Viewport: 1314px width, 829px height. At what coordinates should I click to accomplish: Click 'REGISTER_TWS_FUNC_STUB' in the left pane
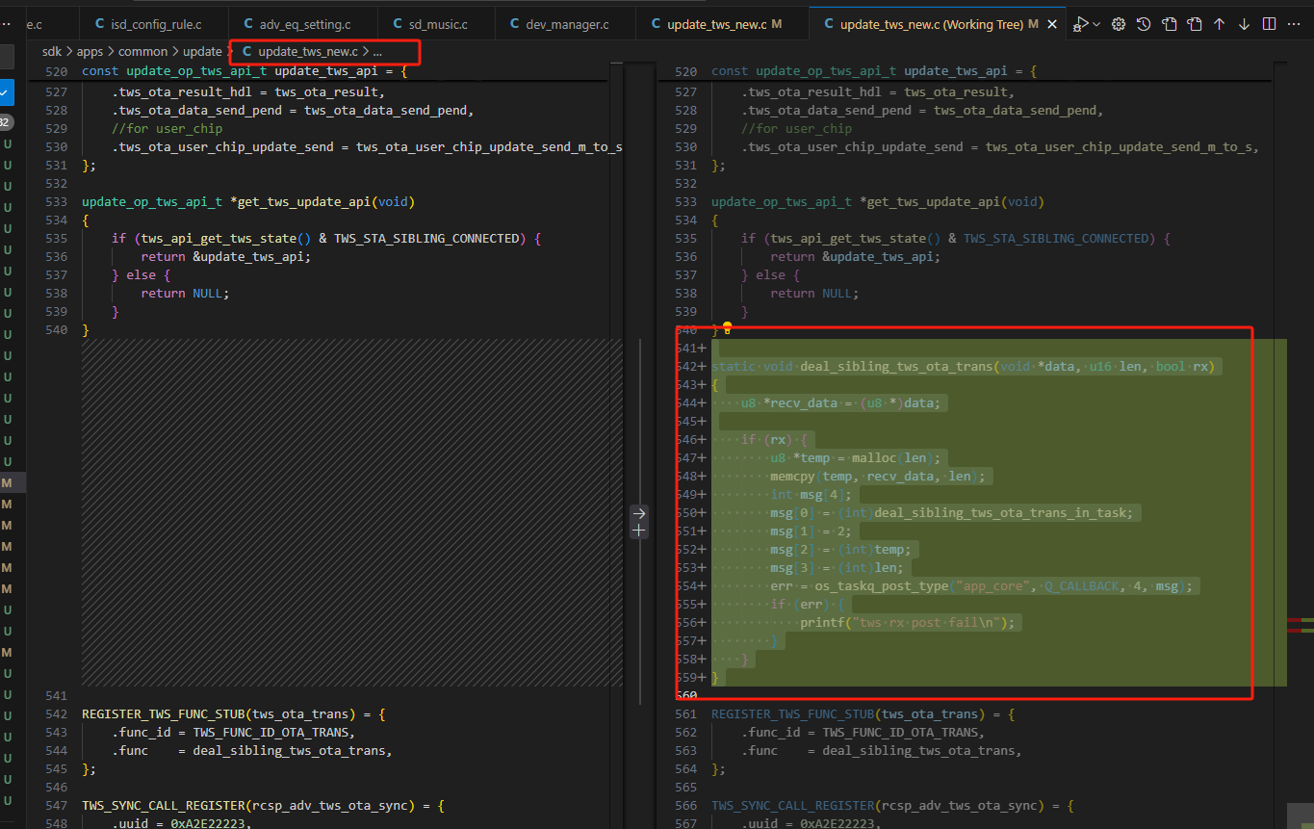click(163, 714)
